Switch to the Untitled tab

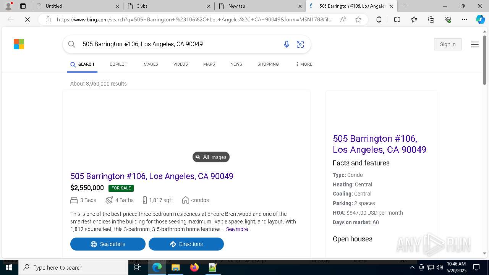coord(77,6)
